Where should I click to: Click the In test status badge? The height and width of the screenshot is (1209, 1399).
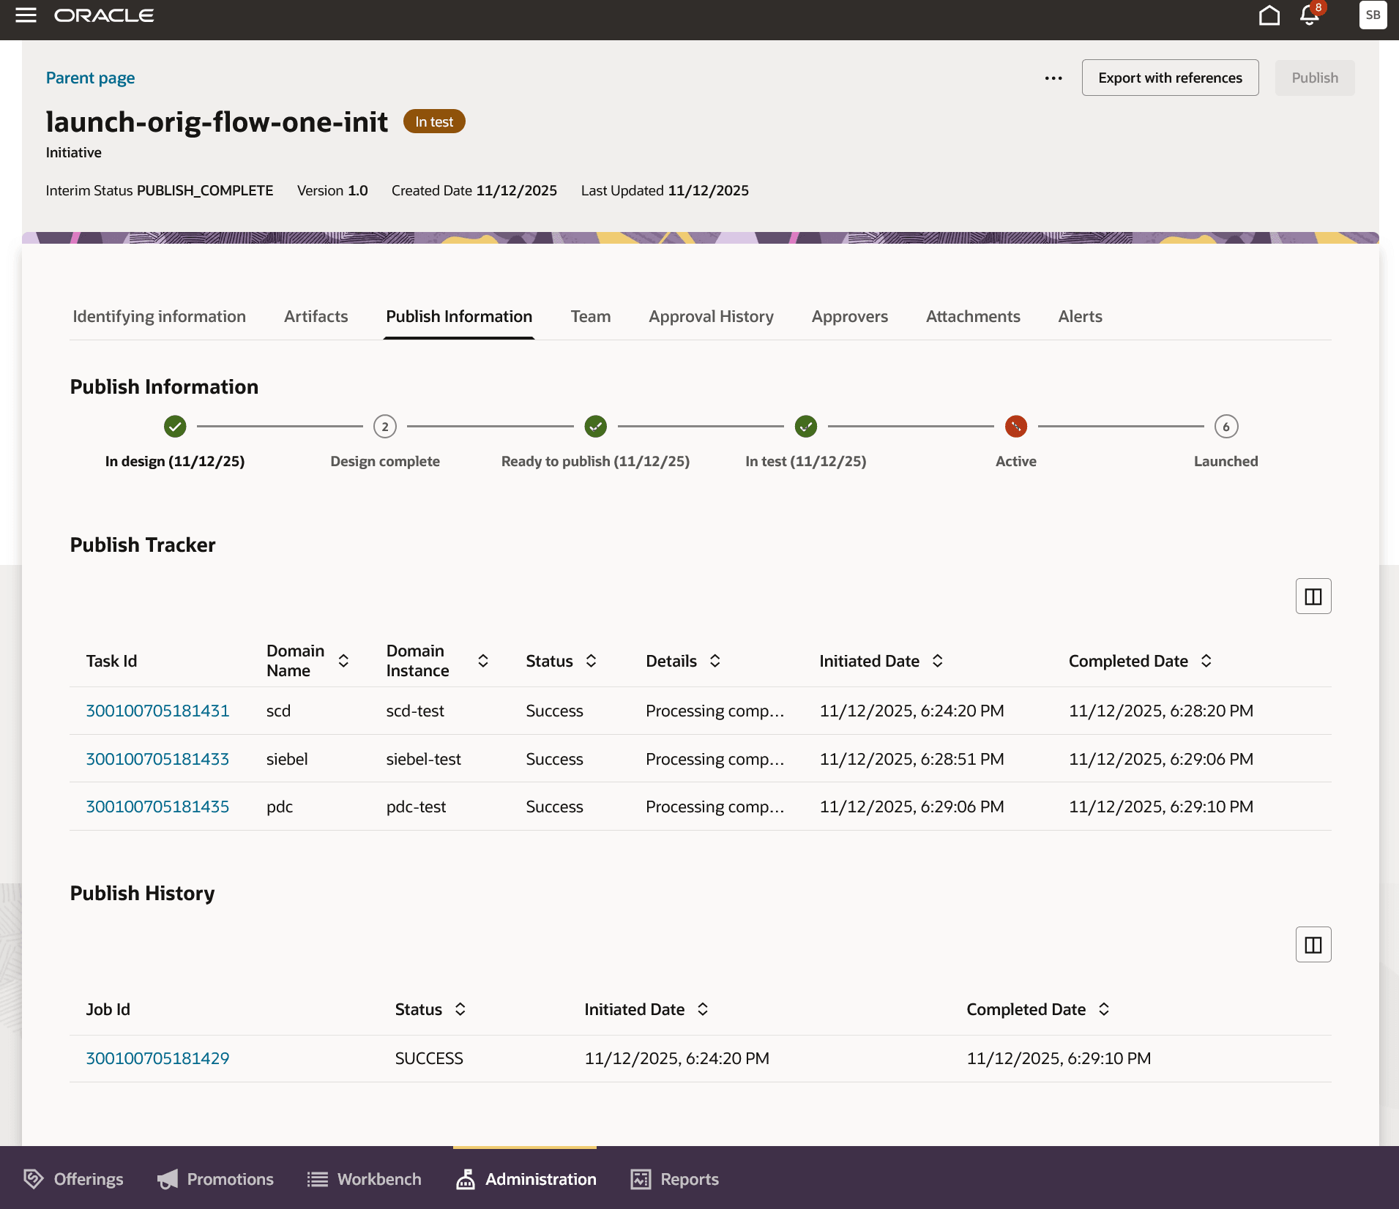[x=434, y=121]
